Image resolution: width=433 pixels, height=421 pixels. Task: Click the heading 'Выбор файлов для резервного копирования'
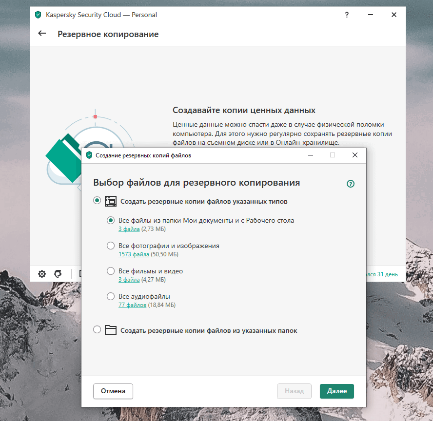(197, 183)
